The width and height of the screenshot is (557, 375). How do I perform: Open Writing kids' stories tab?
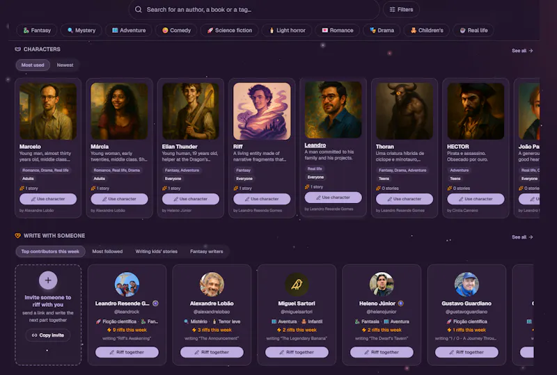(x=156, y=251)
